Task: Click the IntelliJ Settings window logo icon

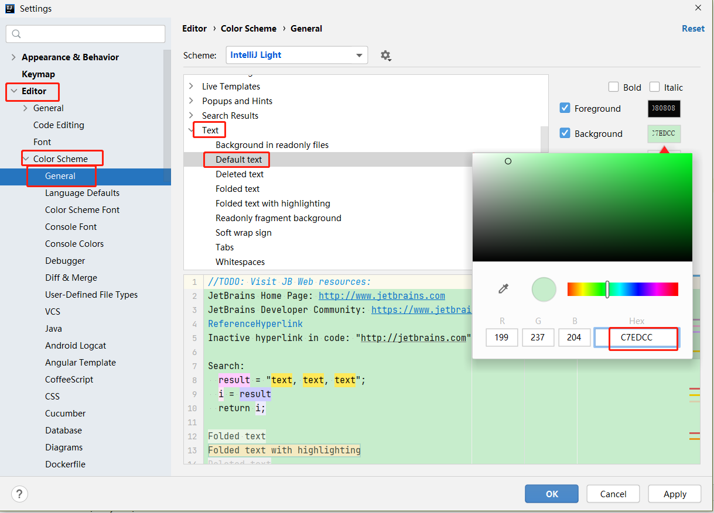Action: point(10,8)
